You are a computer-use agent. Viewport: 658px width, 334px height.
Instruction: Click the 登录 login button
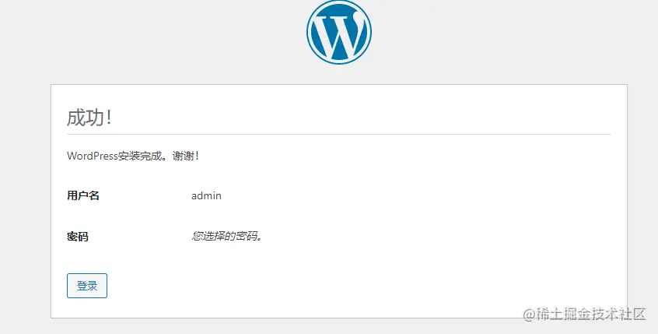click(x=87, y=286)
